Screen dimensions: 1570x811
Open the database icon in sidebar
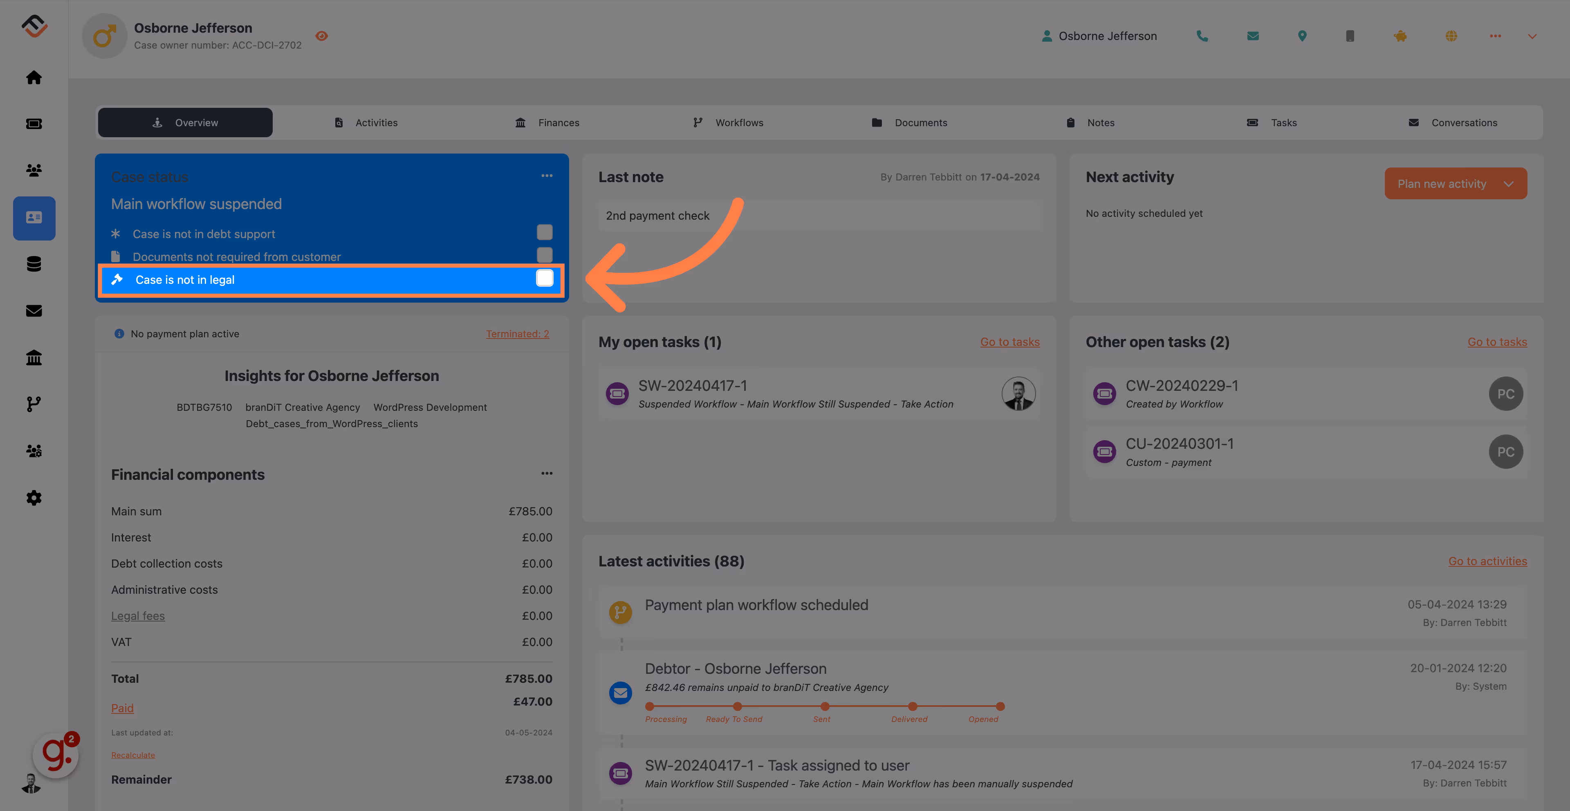(x=34, y=264)
